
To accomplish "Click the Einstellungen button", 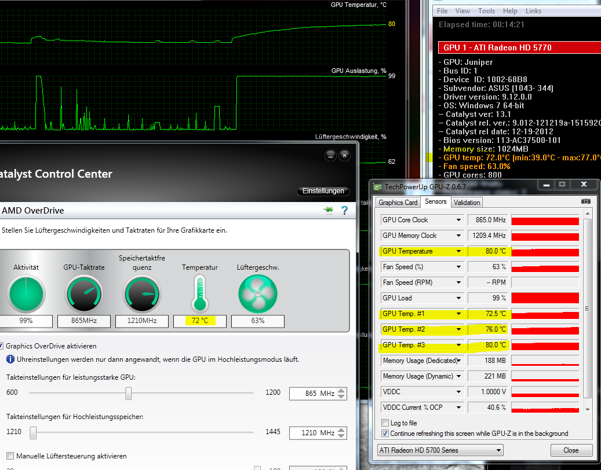I will tap(323, 190).
